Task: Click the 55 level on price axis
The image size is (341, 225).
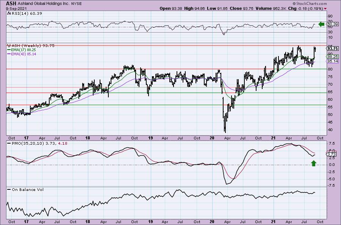Action: (330, 107)
